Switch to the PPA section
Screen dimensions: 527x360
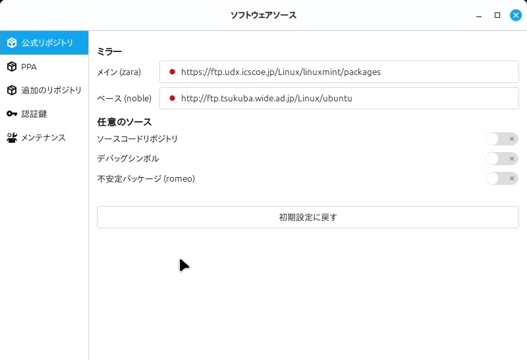click(x=29, y=66)
